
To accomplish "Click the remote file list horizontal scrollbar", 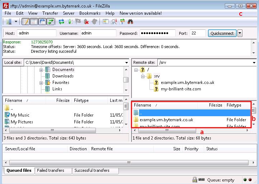I will pos(167,131).
